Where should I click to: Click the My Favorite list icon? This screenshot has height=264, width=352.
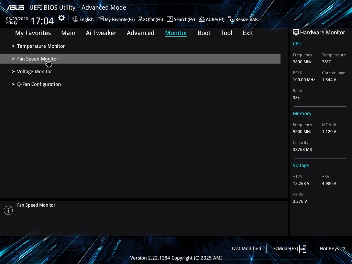[101, 19]
